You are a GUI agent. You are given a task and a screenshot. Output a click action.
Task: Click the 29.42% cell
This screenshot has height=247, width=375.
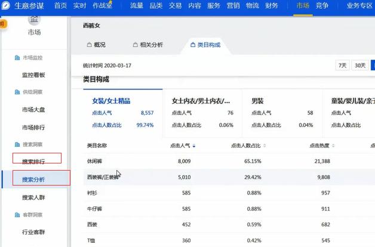[x=253, y=177]
